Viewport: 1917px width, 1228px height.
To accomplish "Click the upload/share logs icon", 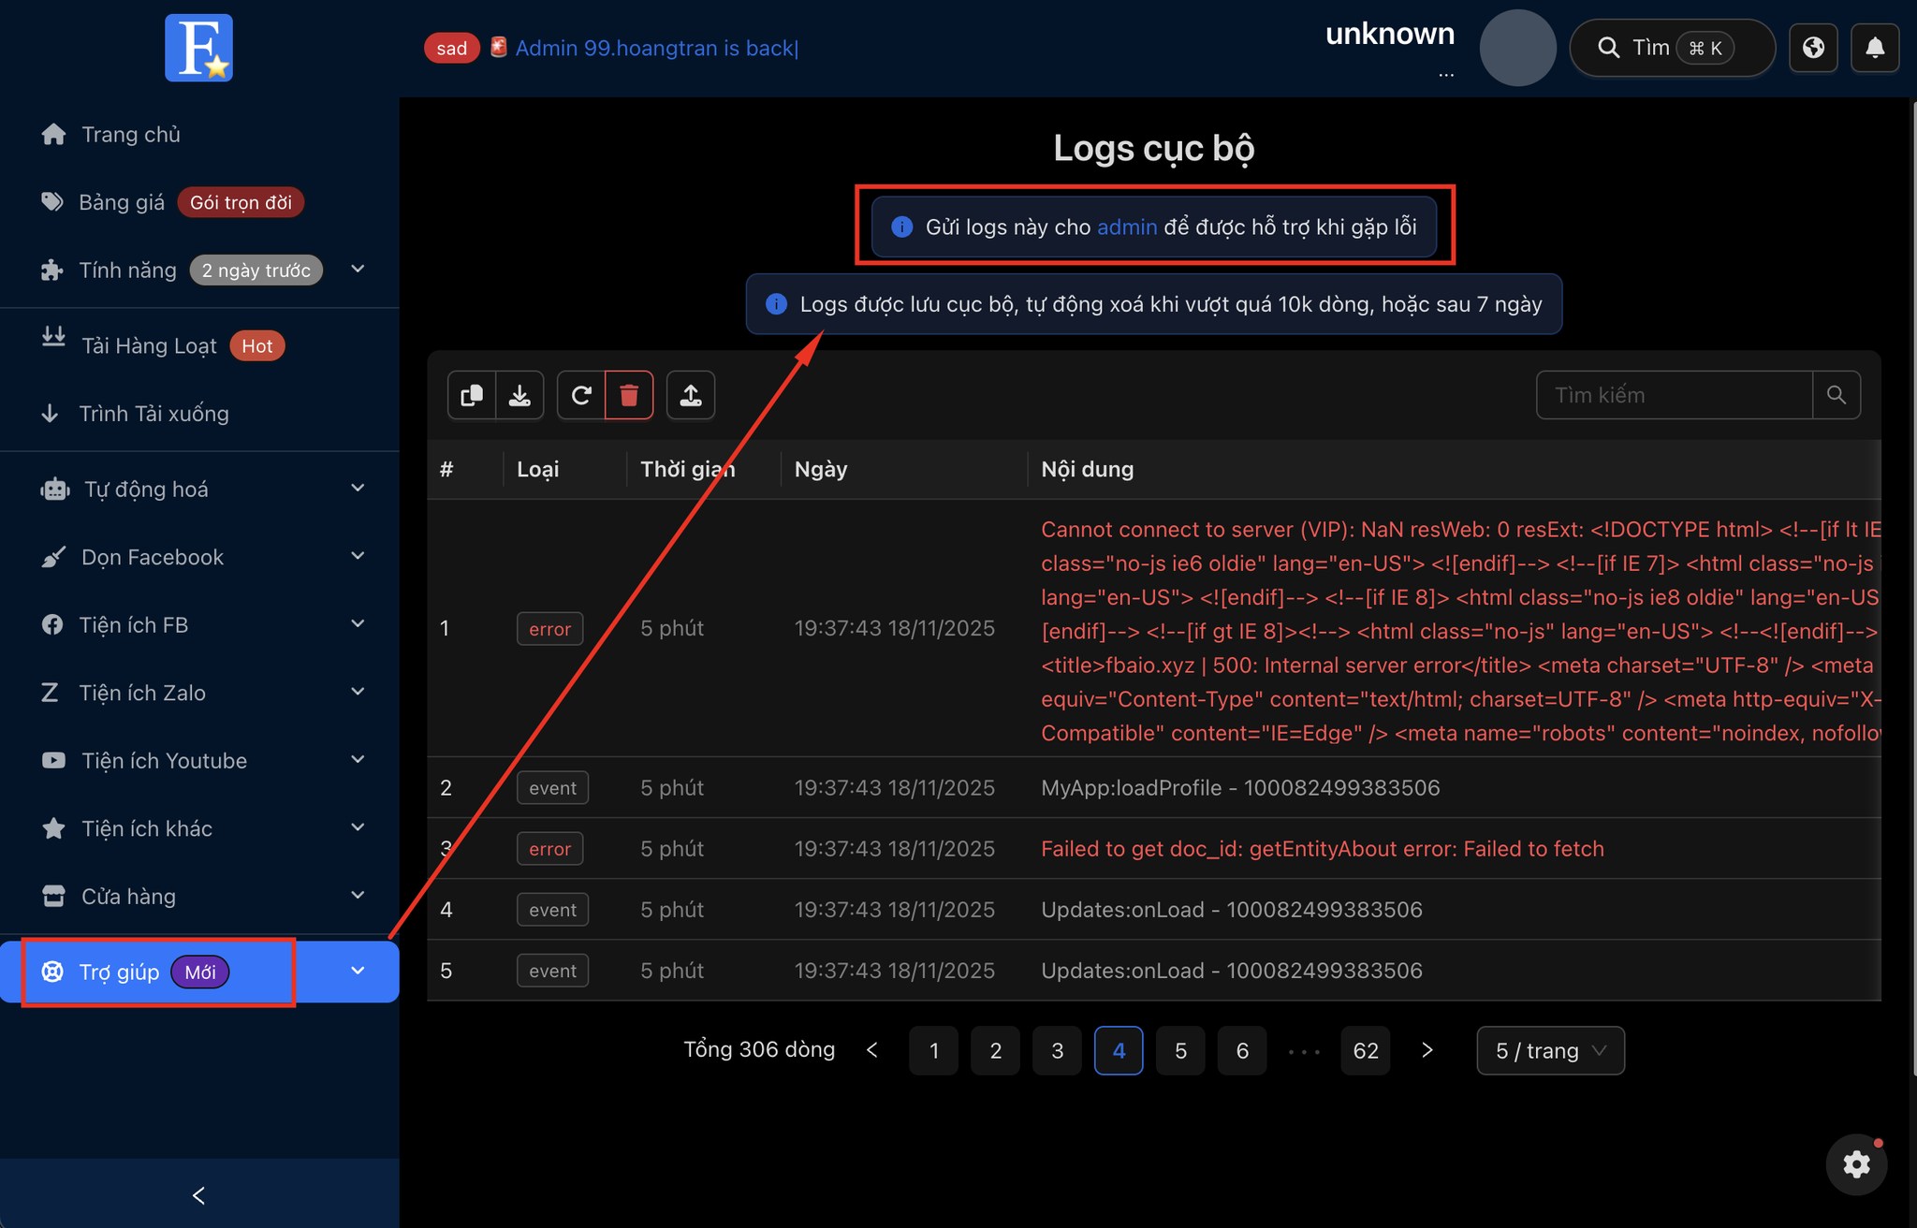I will pyautogui.click(x=691, y=395).
